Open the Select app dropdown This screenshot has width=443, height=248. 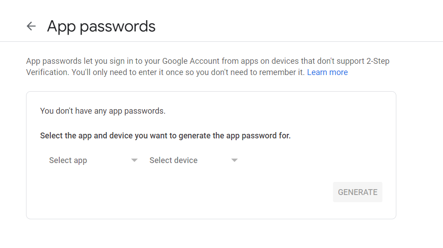coord(93,160)
